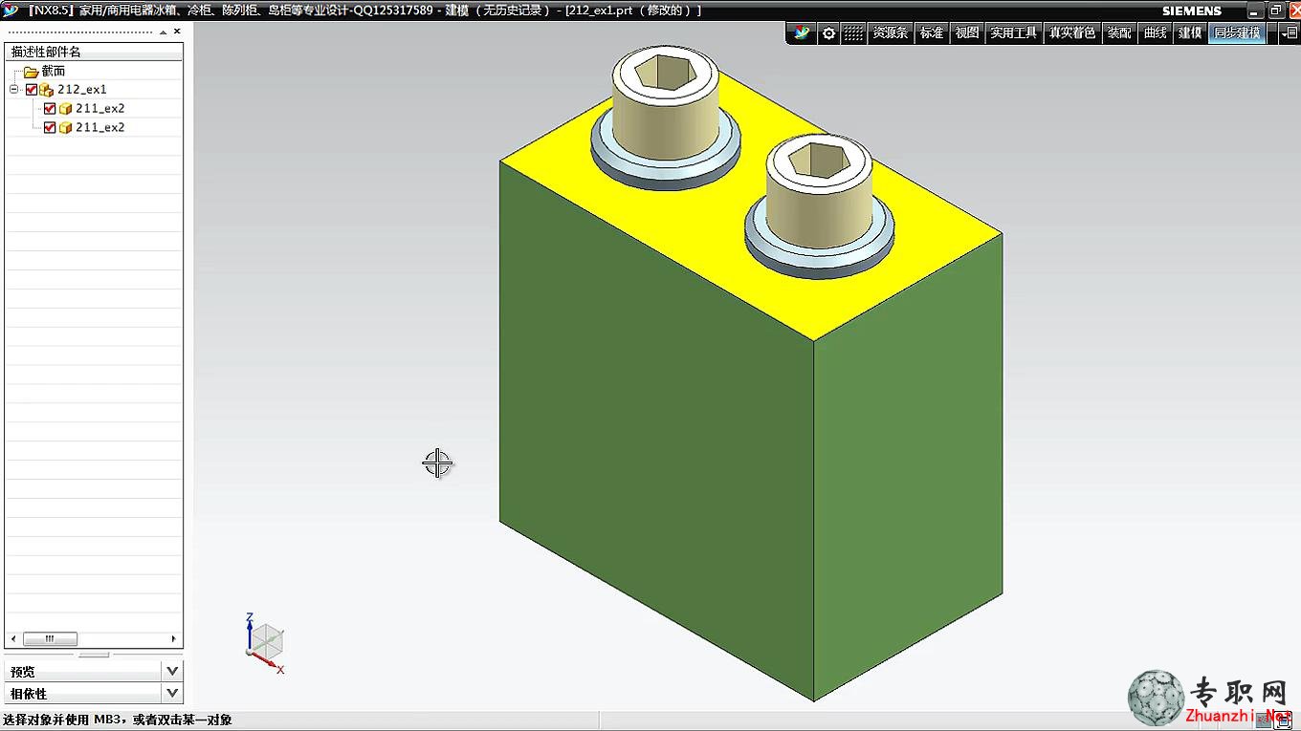This screenshot has width=1301, height=731.
Task: Click navigator scrollbar left arrow
Action: (x=12, y=639)
